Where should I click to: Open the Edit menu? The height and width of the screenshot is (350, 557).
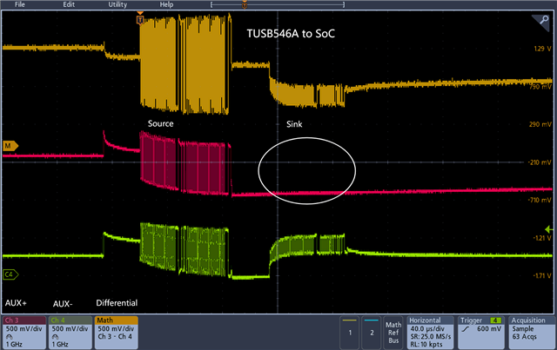coord(69,4)
